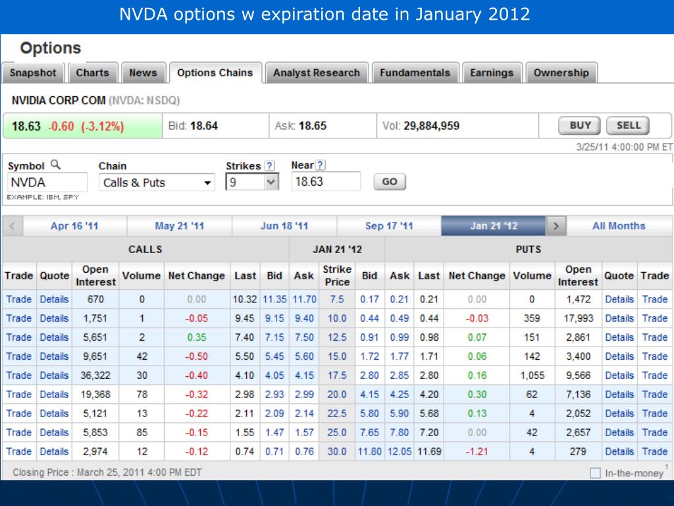Trade the 17.5 strike call

tap(19, 375)
